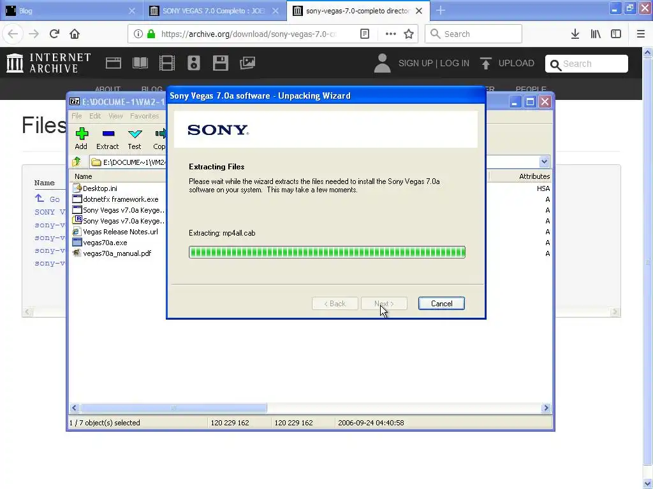Open the Favorites menu in 7-Zip
The image size is (653, 489).
[144, 116]
